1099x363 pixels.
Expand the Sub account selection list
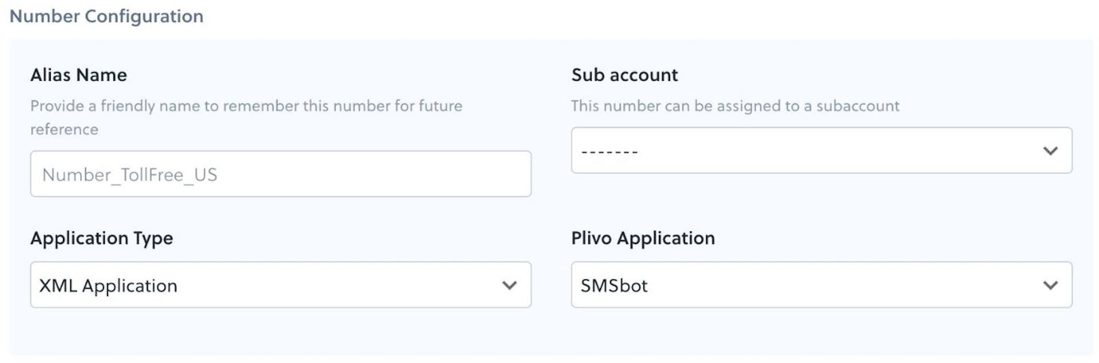(821, 150)
